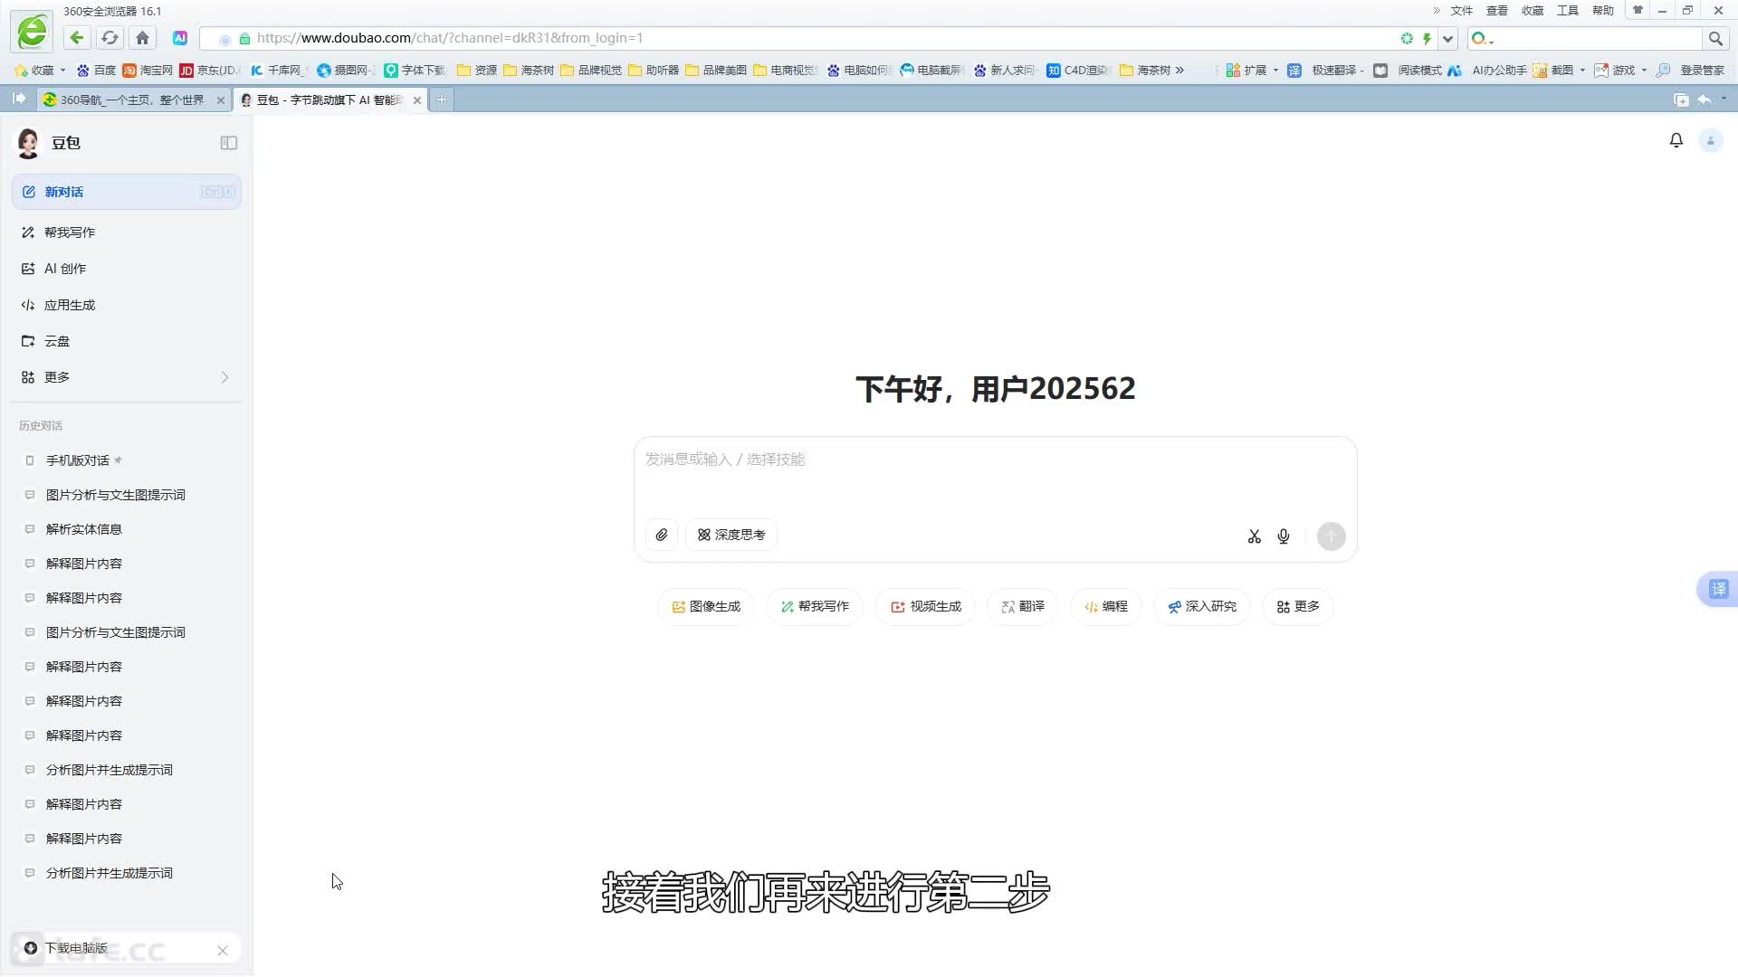This screenshot has width=1738, height=977.
Task: Open the AI办公助手 extension
Action: click(x=1486, y=70)
